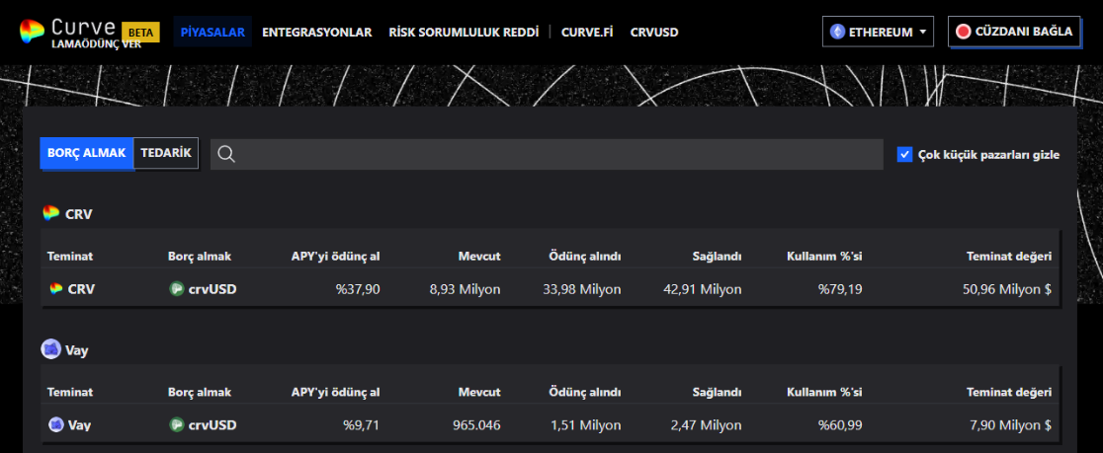Open the PİYASALAR tab

click(x=212, y=32)
